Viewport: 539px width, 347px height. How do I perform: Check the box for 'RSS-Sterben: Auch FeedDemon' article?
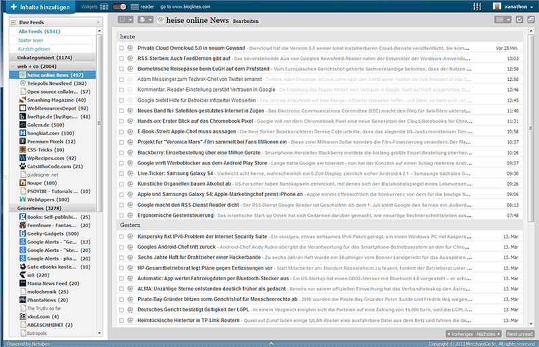coord(121,59)
